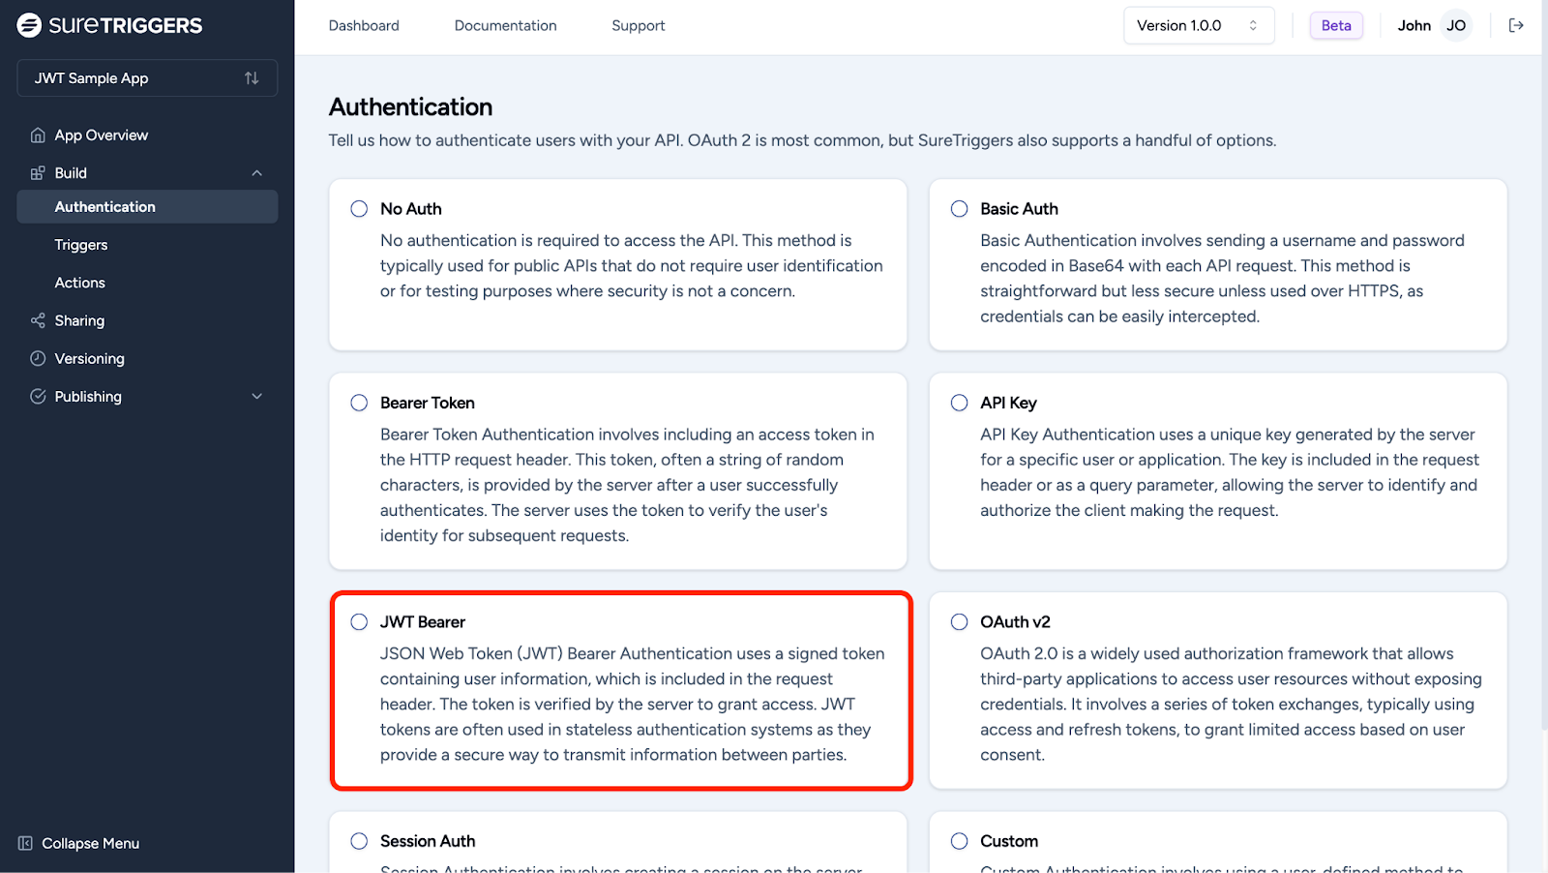
Task: Go to Actions in the sidebar
Action: pyautogui.click(x=80, y=283)
